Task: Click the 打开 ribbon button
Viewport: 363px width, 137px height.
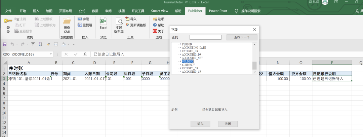Action: [21, 25]
